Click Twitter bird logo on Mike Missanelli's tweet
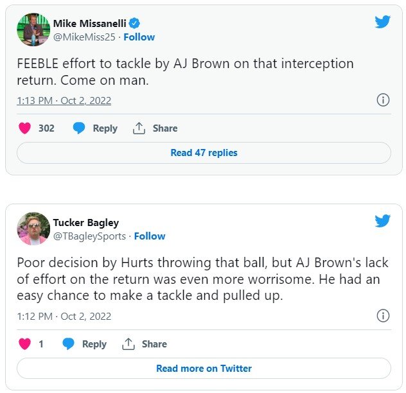Image resolution: width=406 pixels, height=393 pixels. point(383,22)
